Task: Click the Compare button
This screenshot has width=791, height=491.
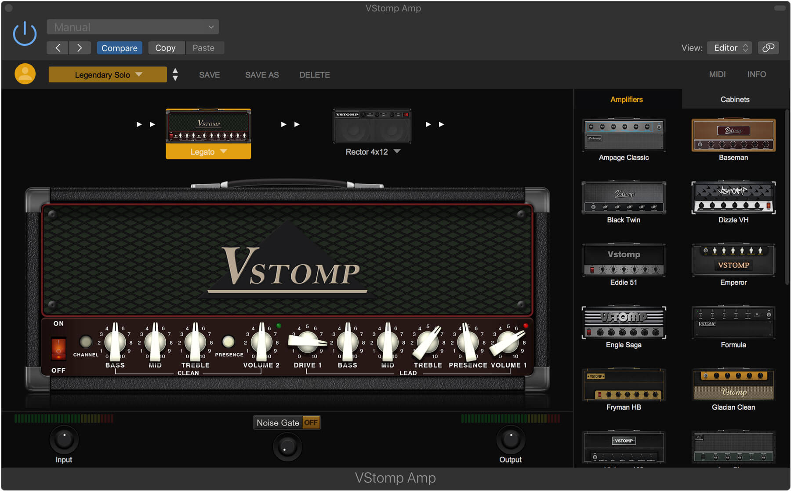Action: pos(119,48)
